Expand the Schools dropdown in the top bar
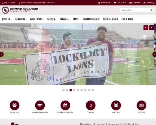 click(120, 3)
